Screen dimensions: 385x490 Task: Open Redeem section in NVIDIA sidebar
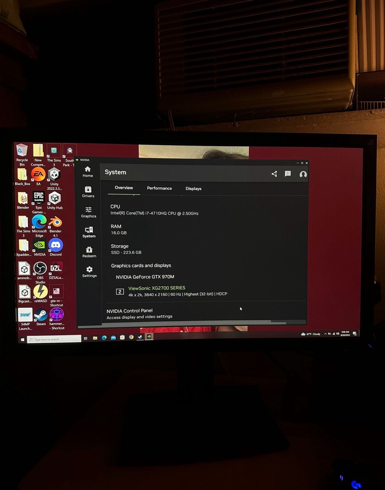click(x=89, y=252)
